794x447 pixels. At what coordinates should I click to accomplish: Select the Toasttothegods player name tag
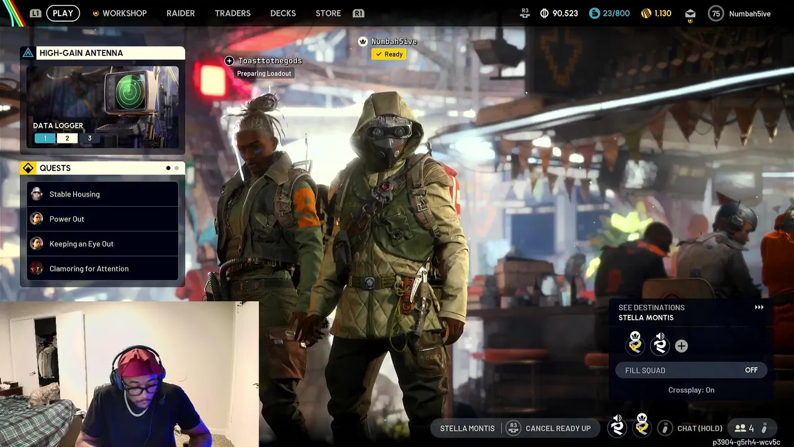pos(270,61)
